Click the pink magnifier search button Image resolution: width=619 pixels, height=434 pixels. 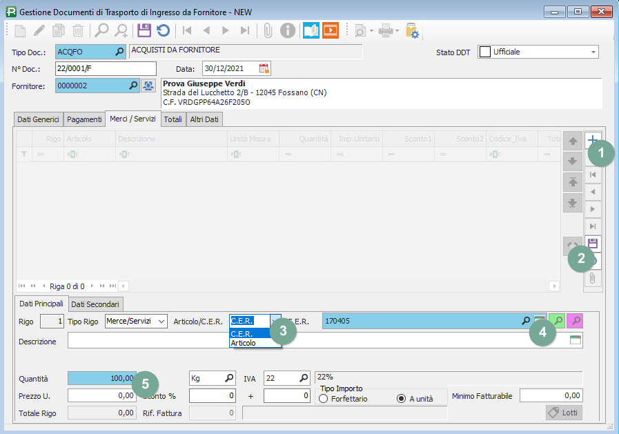[x=574, y=321]
